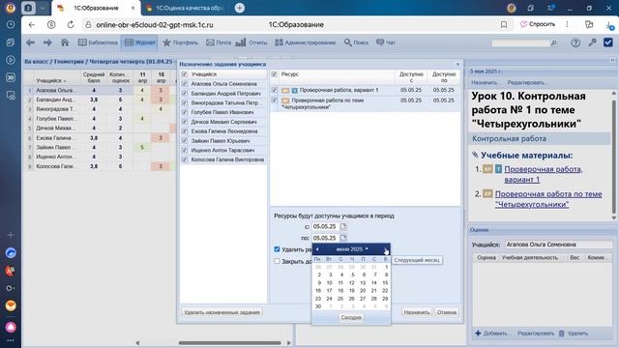Image resolution: width=619 pixels, height=348 pixels.
Task: Click Добавить in the Оценки panel
Action: point(492,333)
